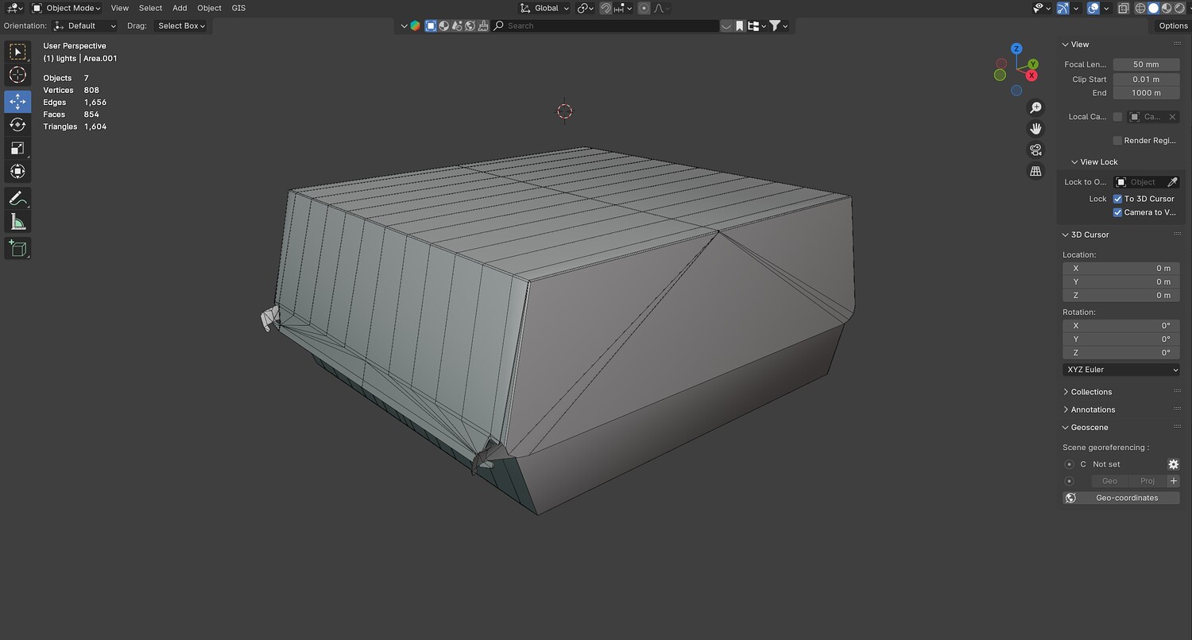Switch perspective/orthographic with the grid icon
This screenshot has width=1192, height=640.
pyautogui.click(x=1035, y=171)
